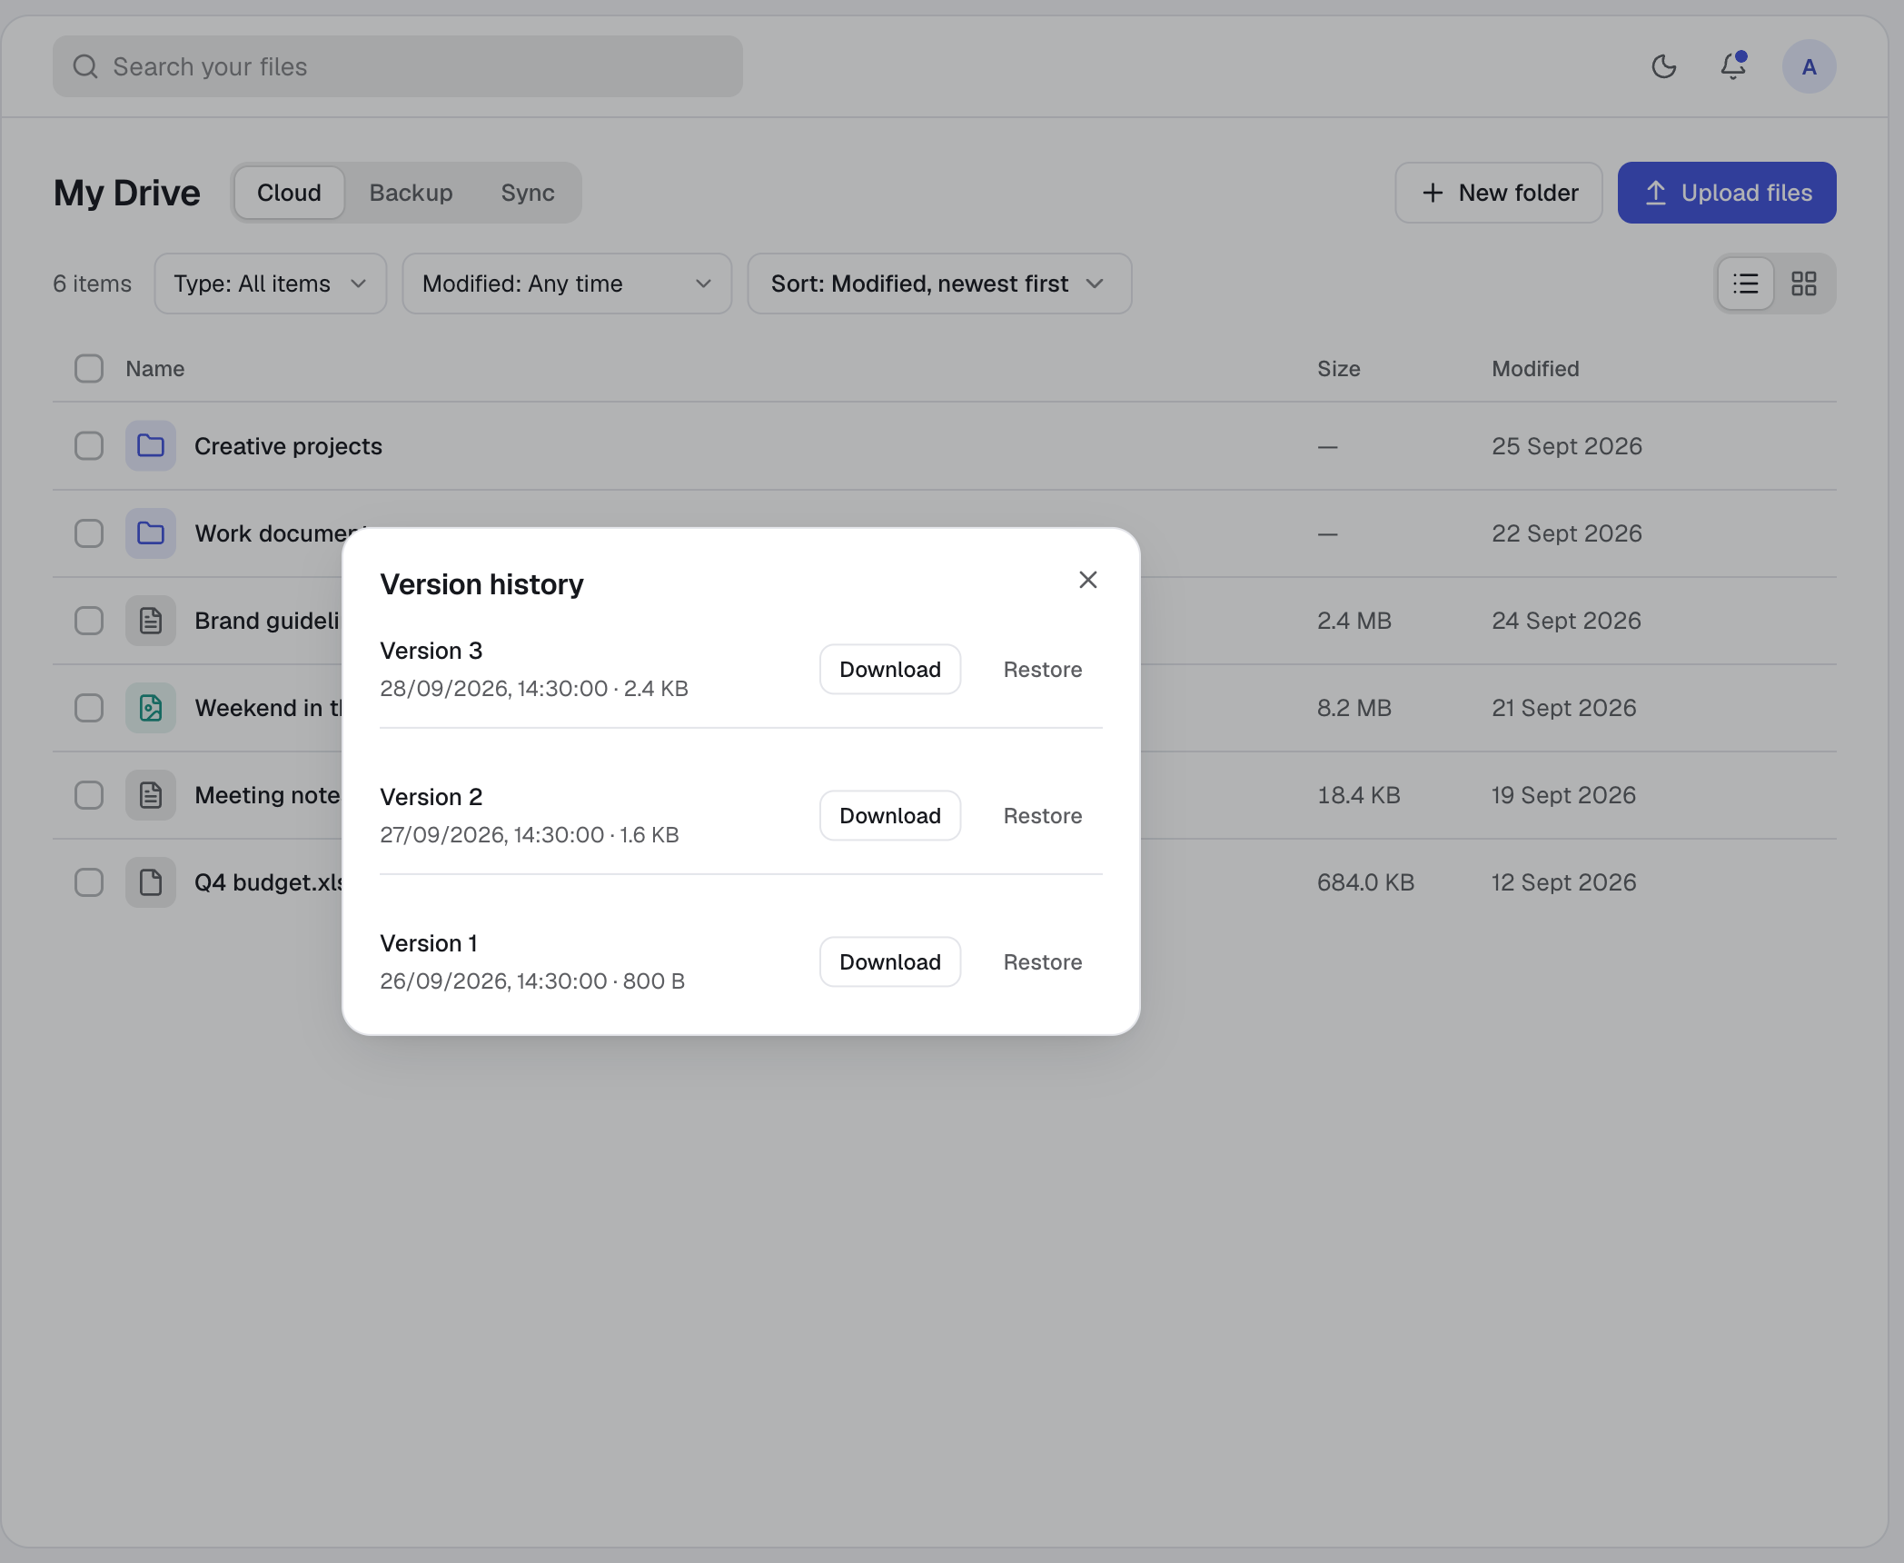Restore Version 2
Screen dimensions: 1904x1563
point(1043,816)
